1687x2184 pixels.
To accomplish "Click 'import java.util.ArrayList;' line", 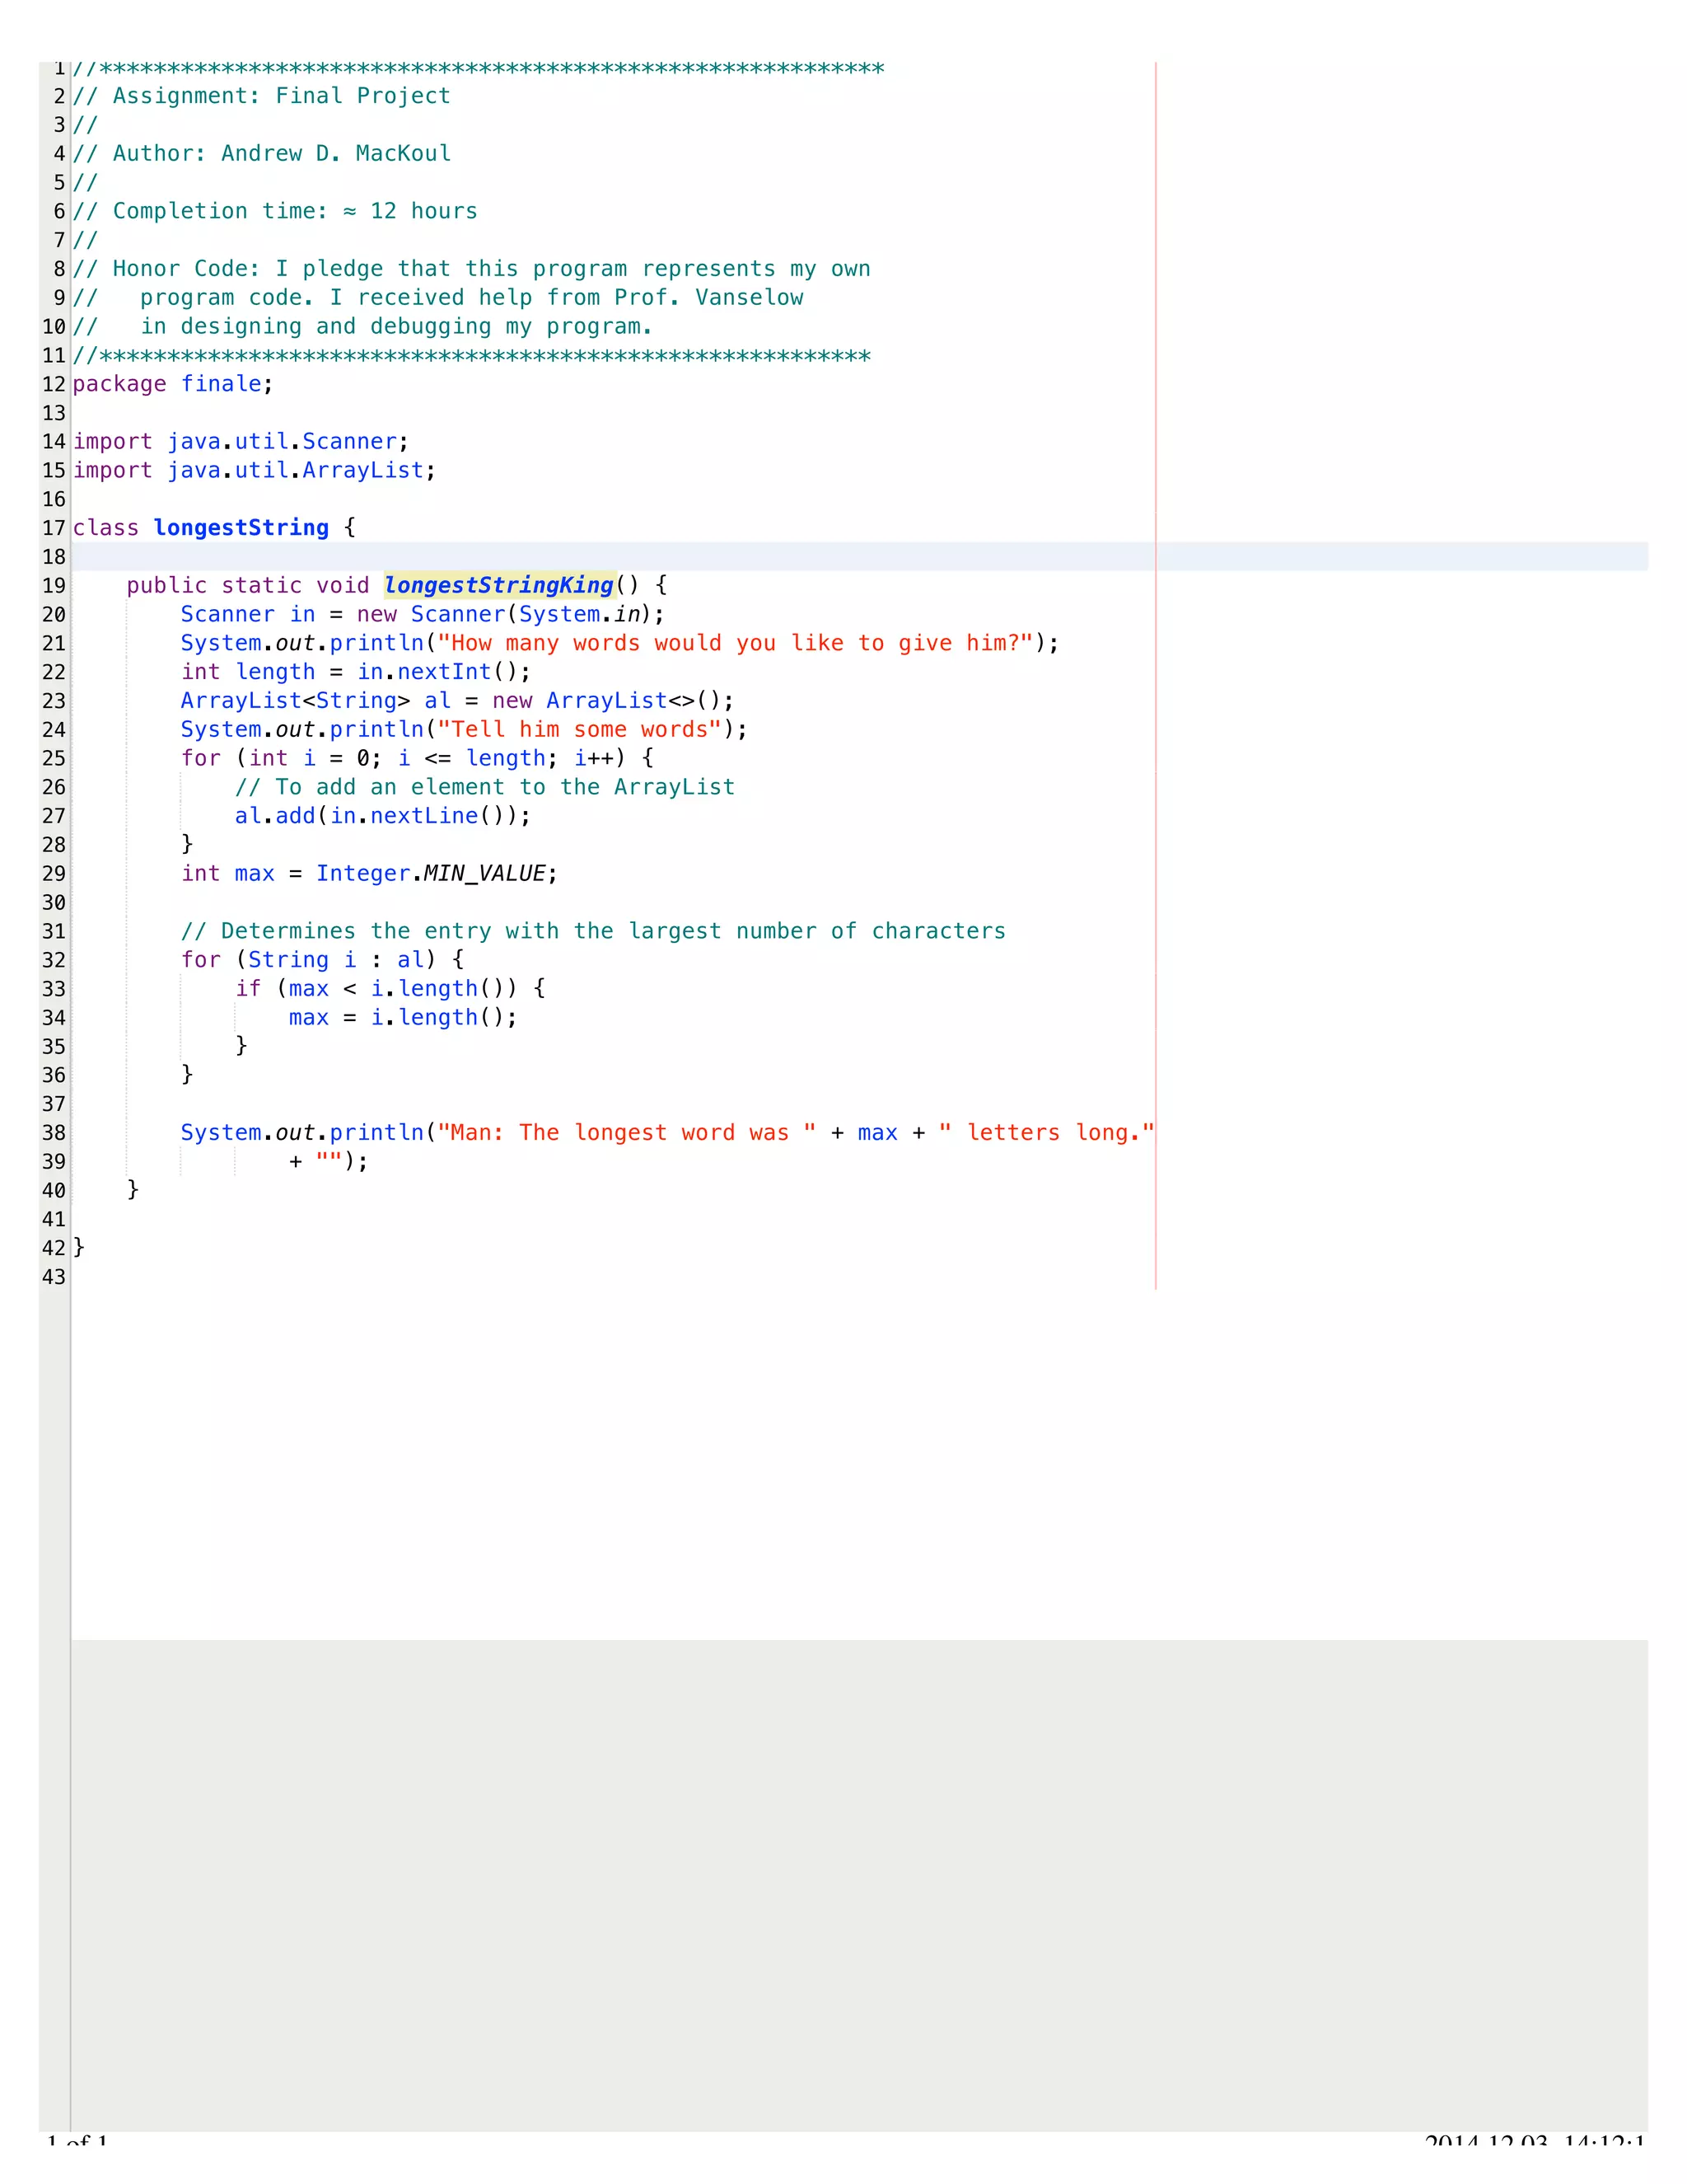I will (x=255, y=470).
